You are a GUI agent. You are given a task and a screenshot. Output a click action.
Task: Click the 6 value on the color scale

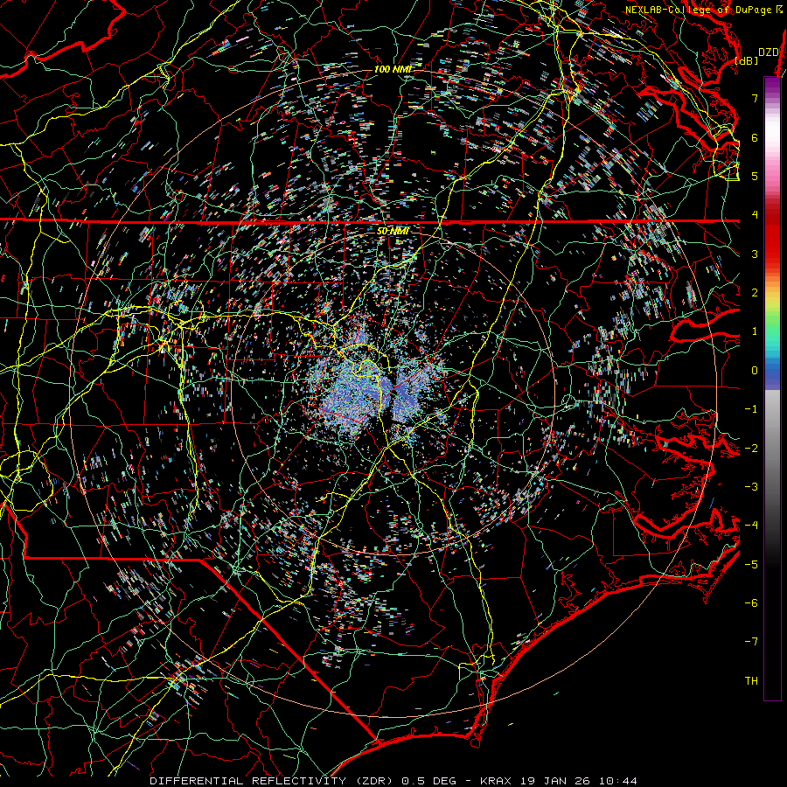pyautogui.click(x=755, y=137)
